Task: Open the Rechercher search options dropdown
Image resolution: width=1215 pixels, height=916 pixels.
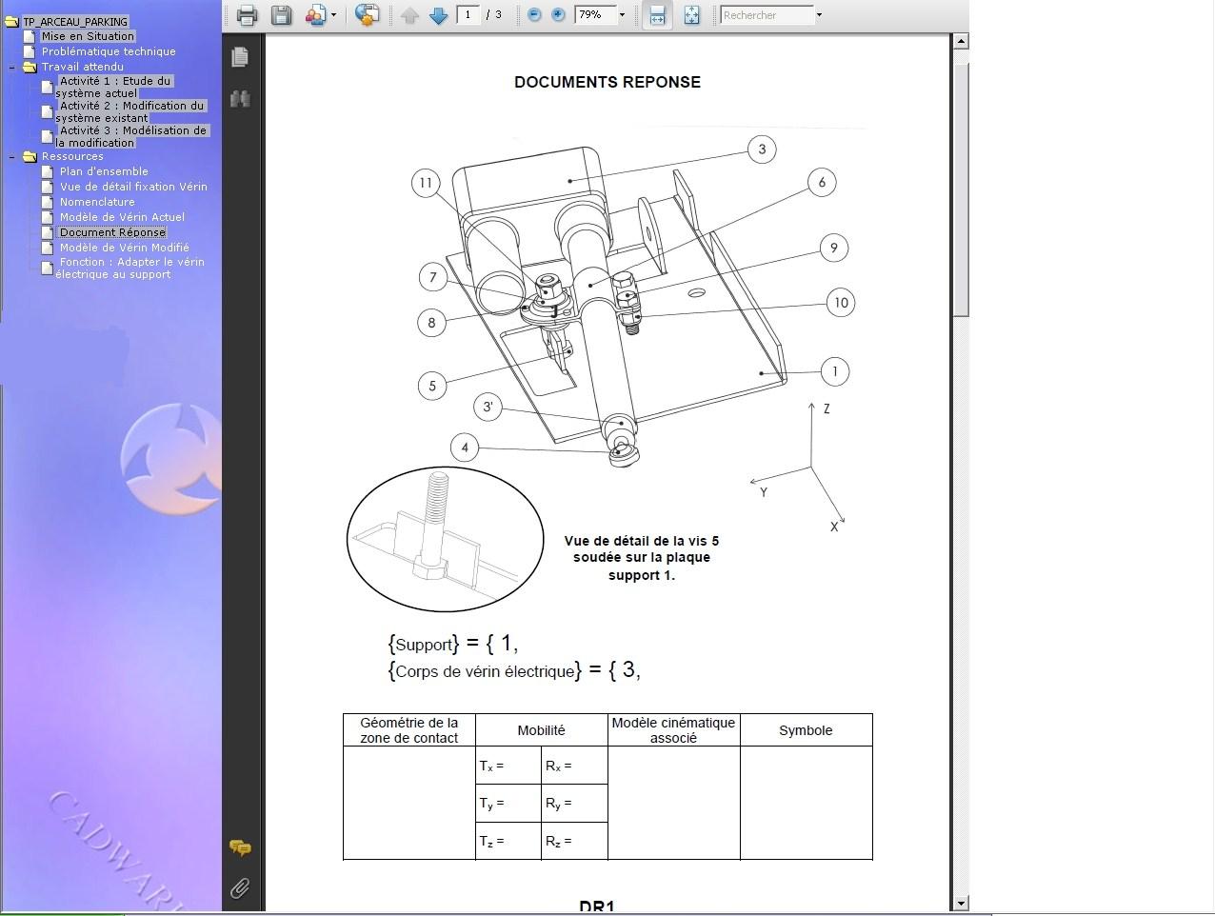Action: coord(819,15)
